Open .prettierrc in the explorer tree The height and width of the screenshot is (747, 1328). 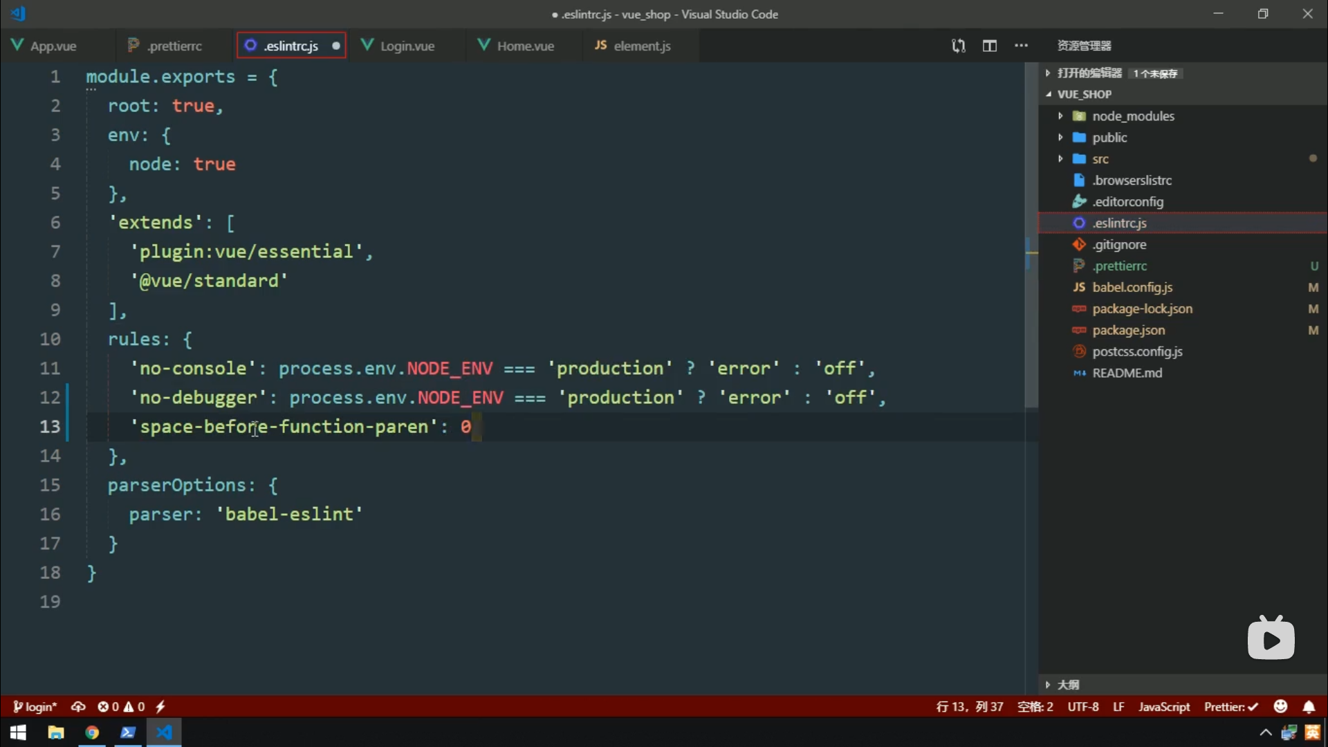[1119, 266]
